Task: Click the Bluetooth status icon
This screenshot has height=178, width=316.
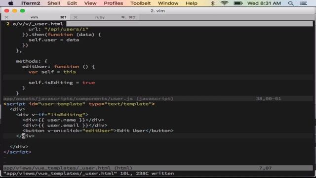Action: (x=212, y=3)
